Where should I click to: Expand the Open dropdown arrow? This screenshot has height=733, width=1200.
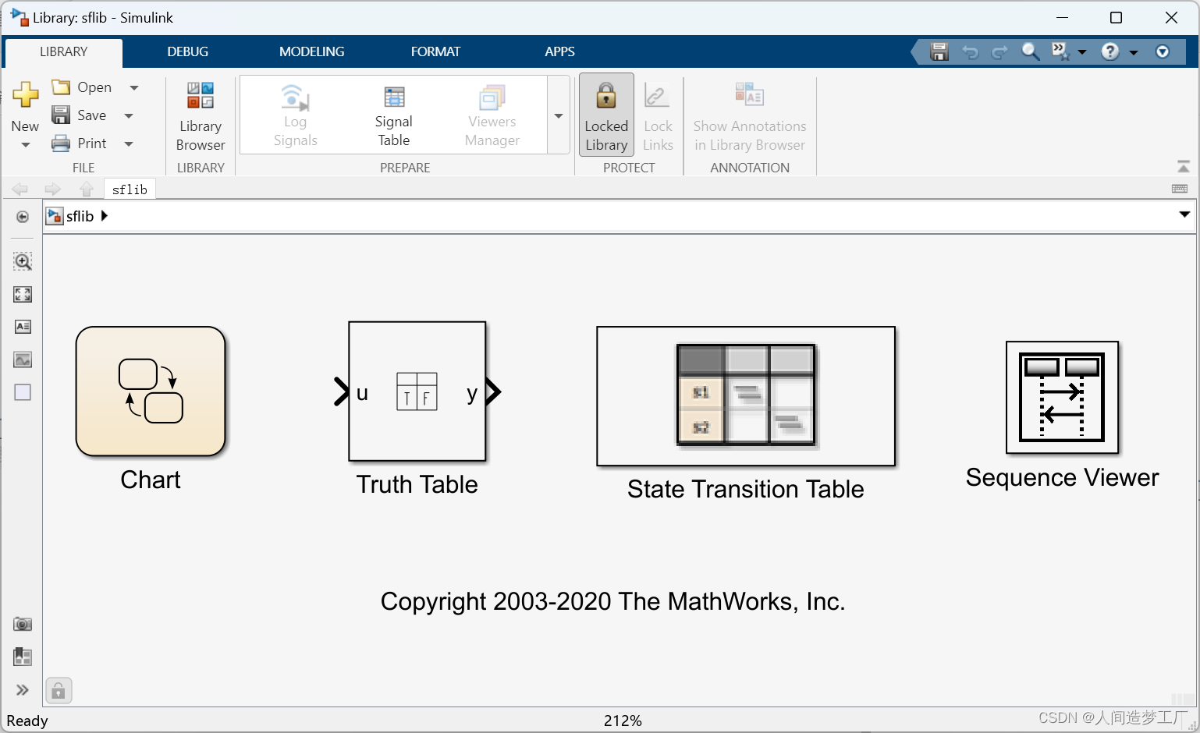[134, 87]
